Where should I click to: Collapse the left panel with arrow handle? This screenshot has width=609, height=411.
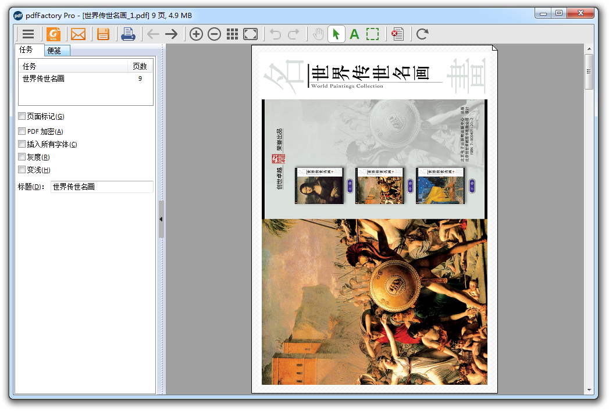tap(161, 219)
